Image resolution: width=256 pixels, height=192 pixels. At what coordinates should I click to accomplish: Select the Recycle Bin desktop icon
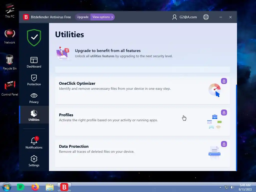coord(10,62)
